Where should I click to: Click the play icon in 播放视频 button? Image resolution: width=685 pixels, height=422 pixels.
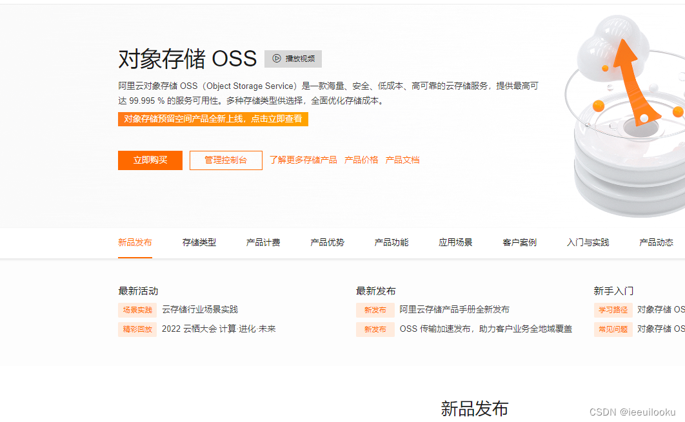(x=277, y=59)
